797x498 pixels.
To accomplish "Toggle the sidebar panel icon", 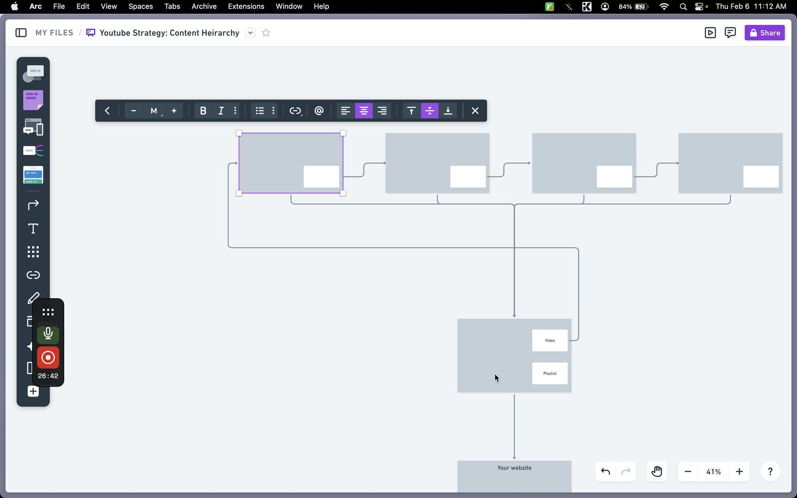I will click(21, 33).
